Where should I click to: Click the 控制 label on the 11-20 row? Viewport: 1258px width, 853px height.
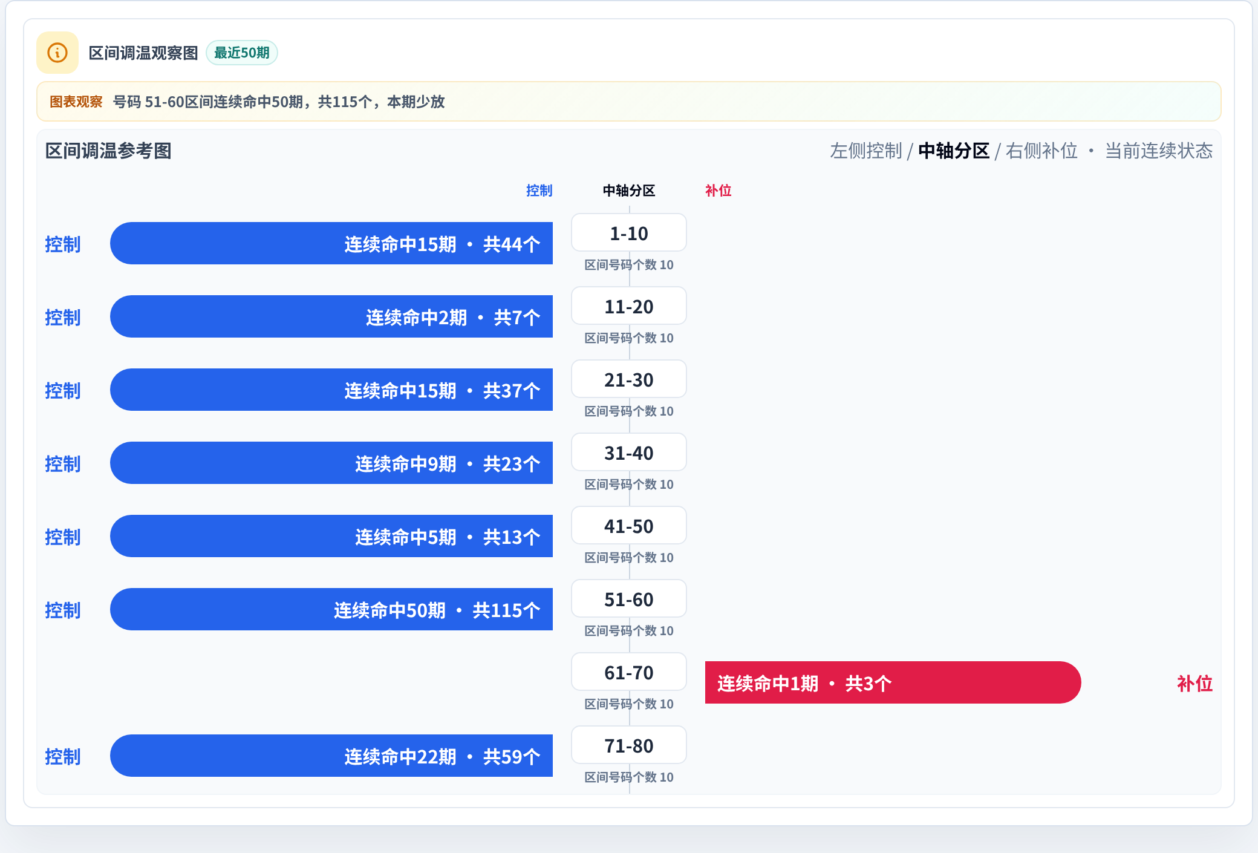pyautogui.click(x=63, y=317)
